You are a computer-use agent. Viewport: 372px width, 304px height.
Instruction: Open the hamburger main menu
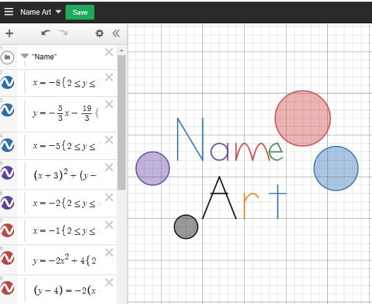click(x=9, y=12)
